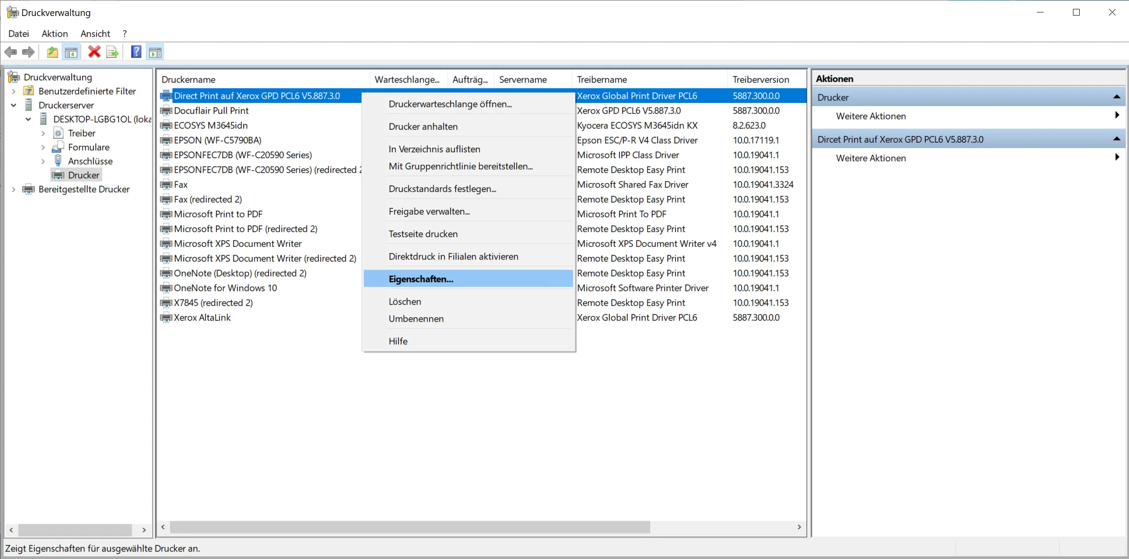
Task: Expand the Benutzerdefinierte Filter tree node
Action: coord(13,91)
